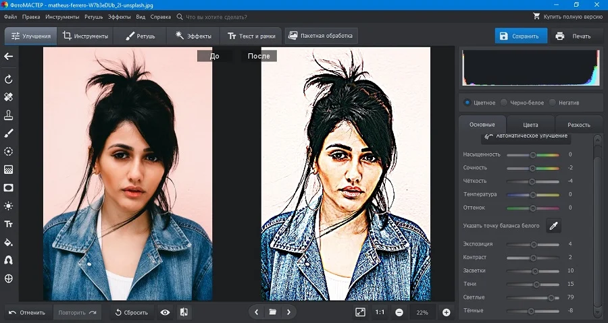Click the rotate icon in sidebar
Viewport: 608px width, 323px height.
(x=9, y=79)
